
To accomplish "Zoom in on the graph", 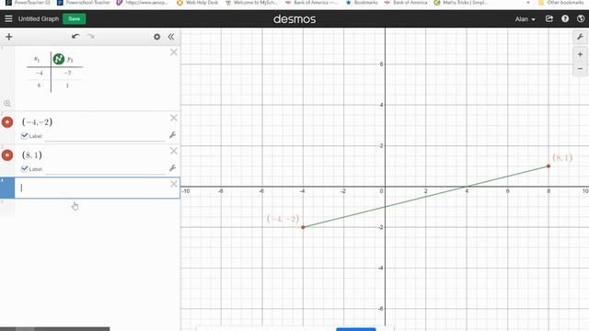I will (580, 54).
